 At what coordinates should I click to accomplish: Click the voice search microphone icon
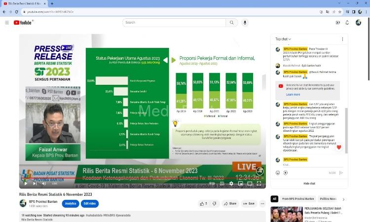245,23
